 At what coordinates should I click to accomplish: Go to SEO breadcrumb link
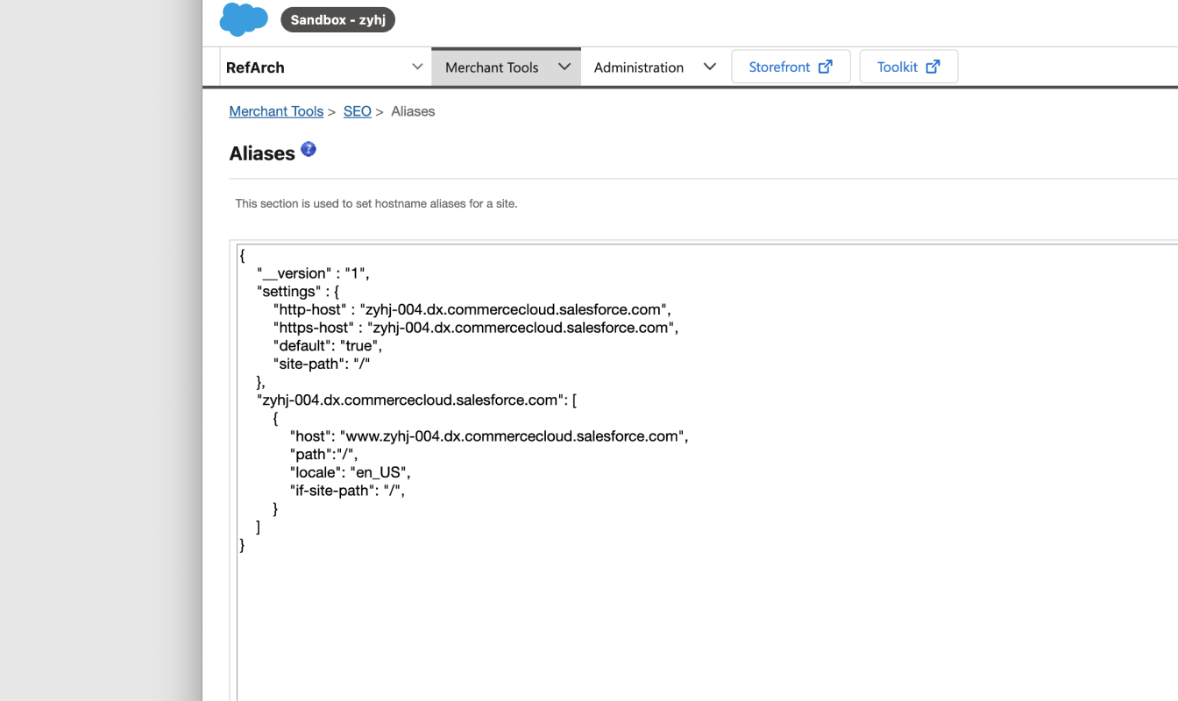tap(357, 111)
